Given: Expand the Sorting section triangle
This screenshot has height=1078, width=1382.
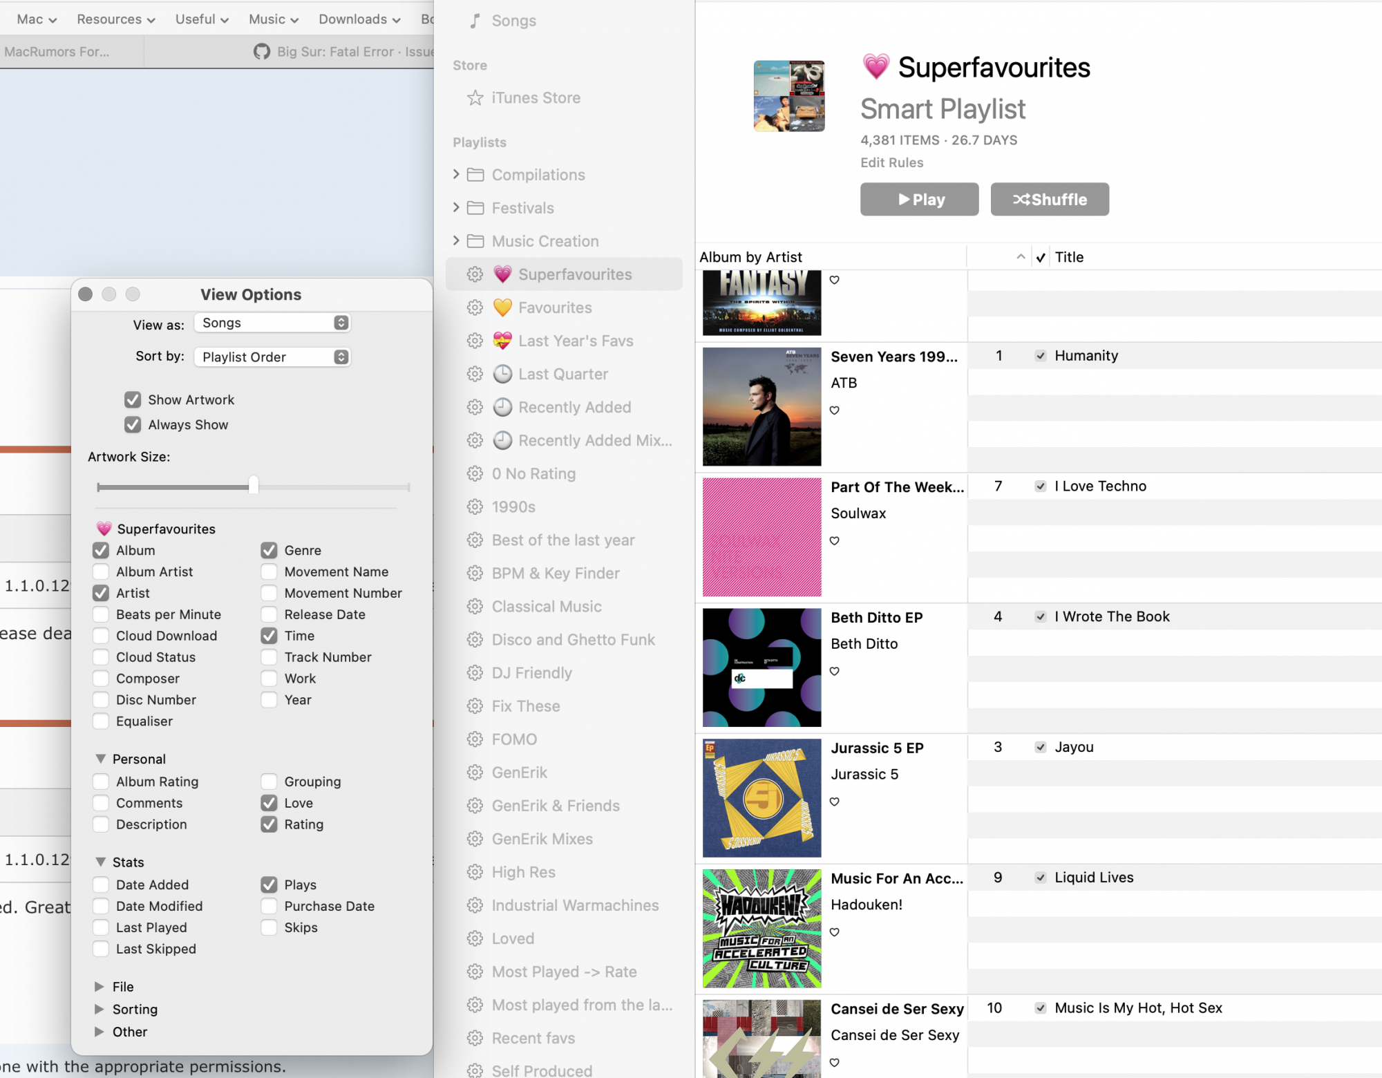Looking at the screenshot, I should [100, 1010].
